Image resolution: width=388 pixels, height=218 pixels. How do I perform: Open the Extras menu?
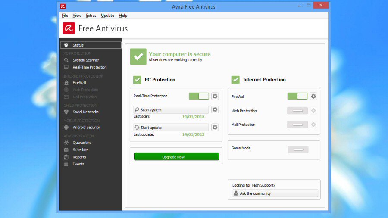91,16
